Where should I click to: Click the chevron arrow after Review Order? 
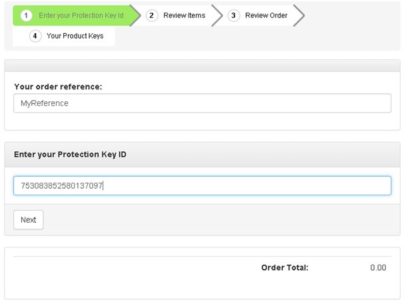(299, 15)
